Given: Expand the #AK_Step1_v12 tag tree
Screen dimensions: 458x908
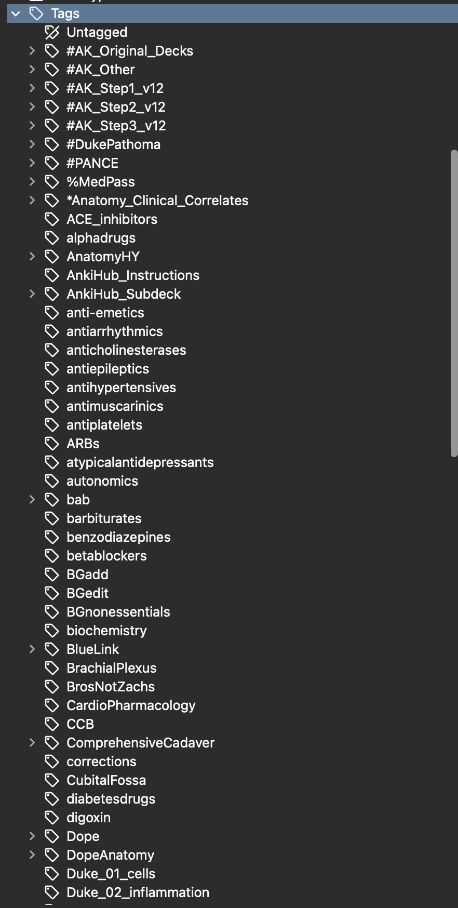Looking at the screenshot, I should 32,88.
